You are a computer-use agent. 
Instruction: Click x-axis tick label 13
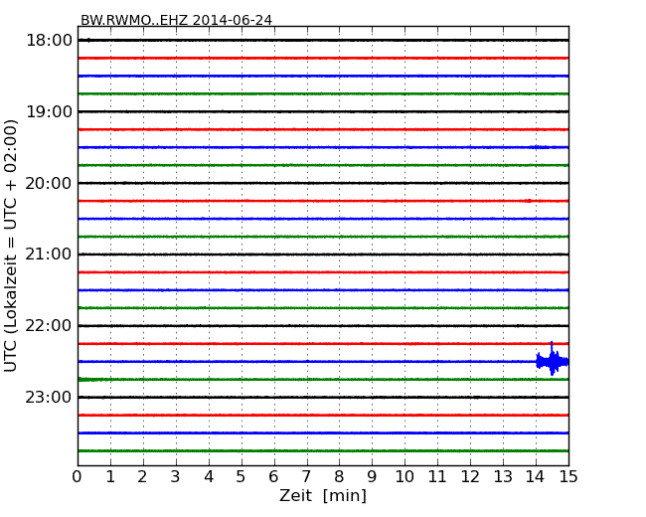tap(503, 476)
